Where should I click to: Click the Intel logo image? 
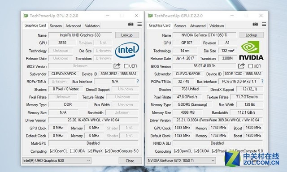127,50
